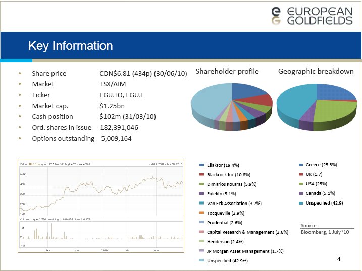This screenshot has width=362, height=271.
Task: Click the '$102m (31/03/10)' cash value
Action: 128,116
